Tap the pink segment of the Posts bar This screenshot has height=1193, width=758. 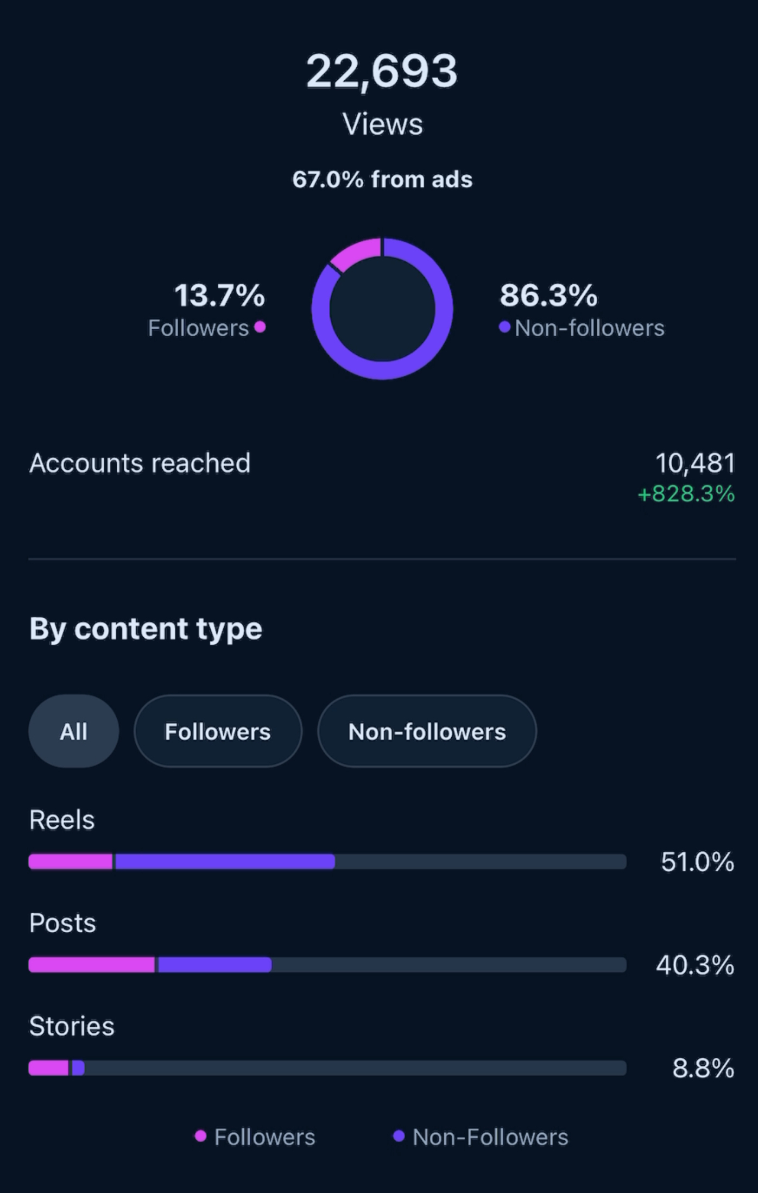coord(92,965)
